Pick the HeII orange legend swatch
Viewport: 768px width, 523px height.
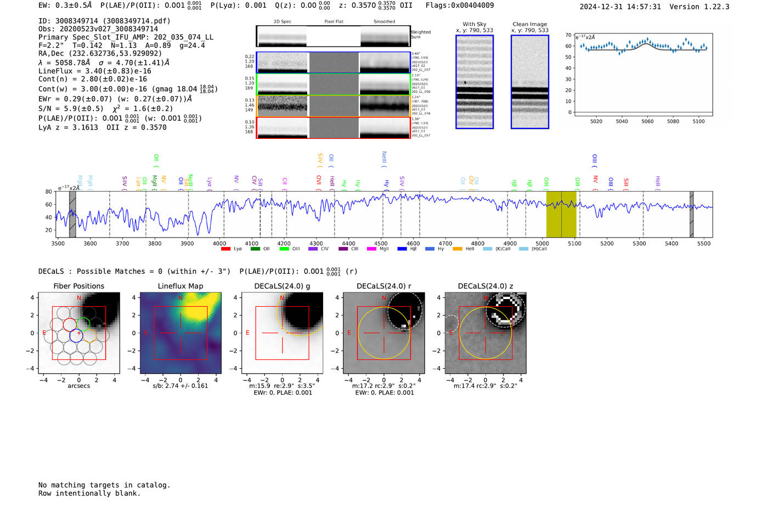click(x=458, y=249)
